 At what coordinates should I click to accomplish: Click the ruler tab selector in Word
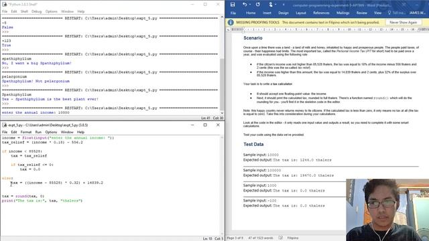pos(228,29)
